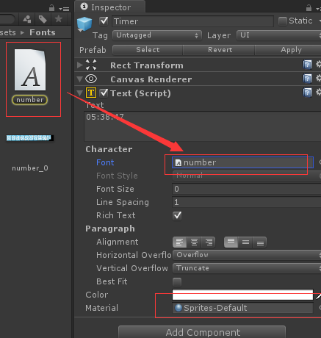This screenshot has width=321, height=338.
Task: Open Text (Script) help reference icon
Action: click(307, 93)
